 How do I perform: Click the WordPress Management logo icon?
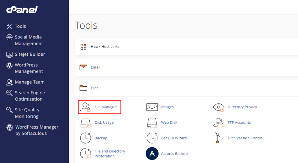point(10,65)
